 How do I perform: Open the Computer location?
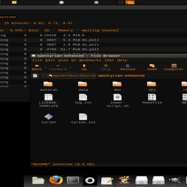click(x=174, y=67)
